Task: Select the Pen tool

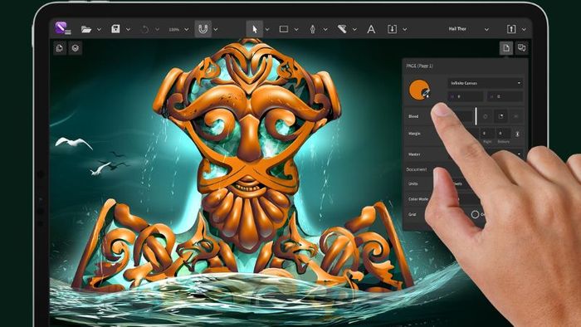Action: coord(313,29)
